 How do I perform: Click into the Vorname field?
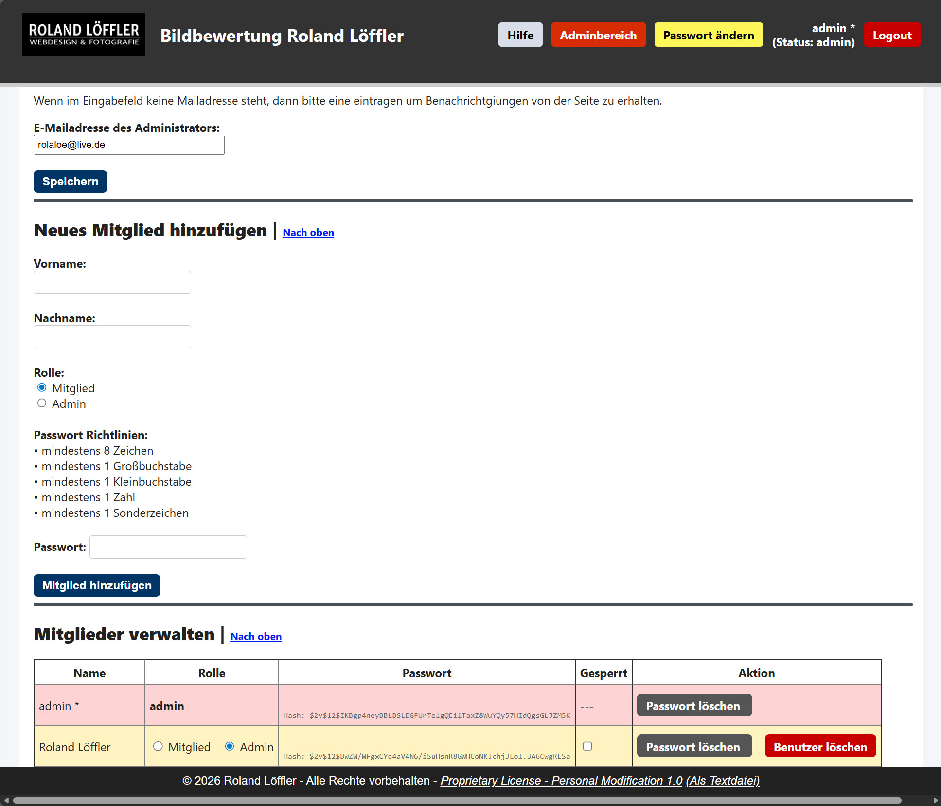[x=112, y=282]
